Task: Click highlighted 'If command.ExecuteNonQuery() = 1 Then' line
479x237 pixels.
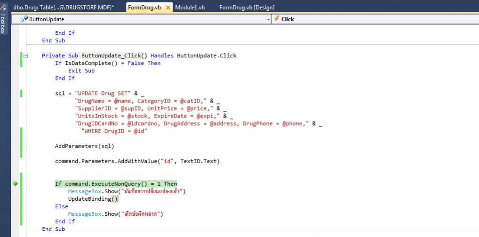Action: tap(116, 184)
